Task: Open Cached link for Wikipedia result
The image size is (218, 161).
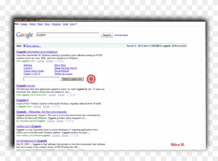Action: pyautogui.click(x=51, y=121)
